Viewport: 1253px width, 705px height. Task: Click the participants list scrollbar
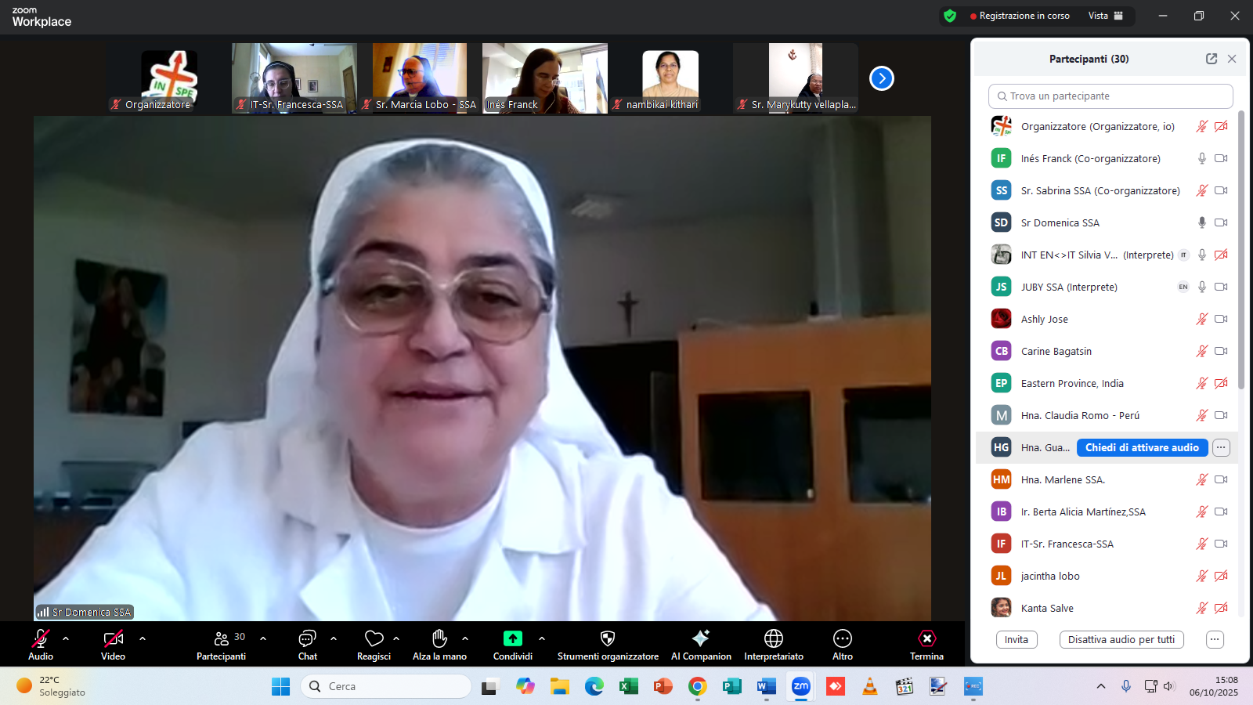(1241, 251)
